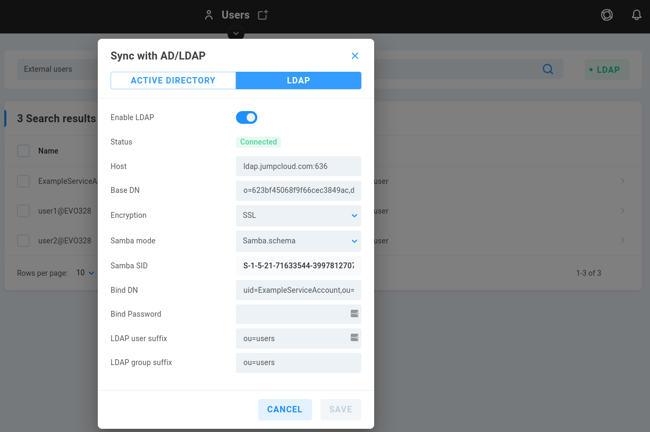
Task: Open the Samba mode dropdown
Action: click(299, 241)
